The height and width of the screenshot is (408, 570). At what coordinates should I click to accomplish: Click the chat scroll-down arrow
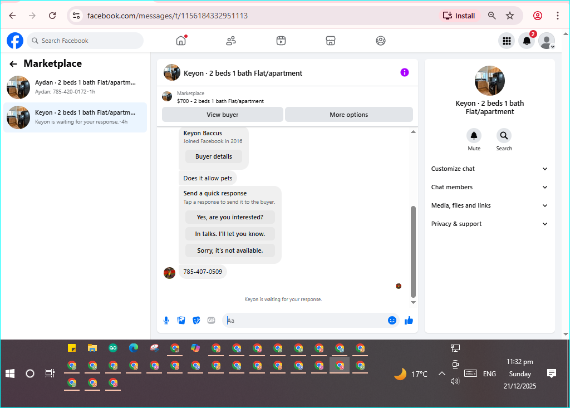click(413, 302)
